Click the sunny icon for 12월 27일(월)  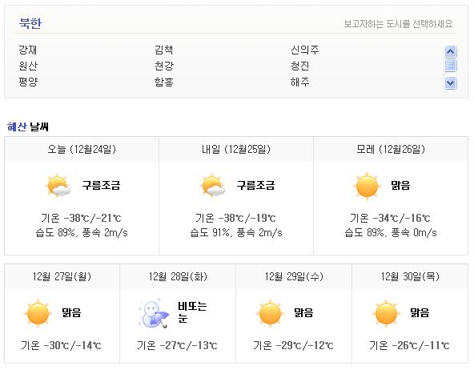pos(38,313)
